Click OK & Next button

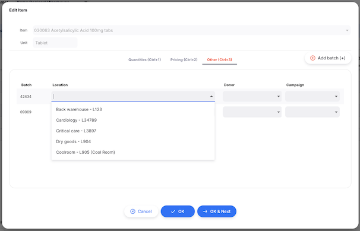coord(217,211)
